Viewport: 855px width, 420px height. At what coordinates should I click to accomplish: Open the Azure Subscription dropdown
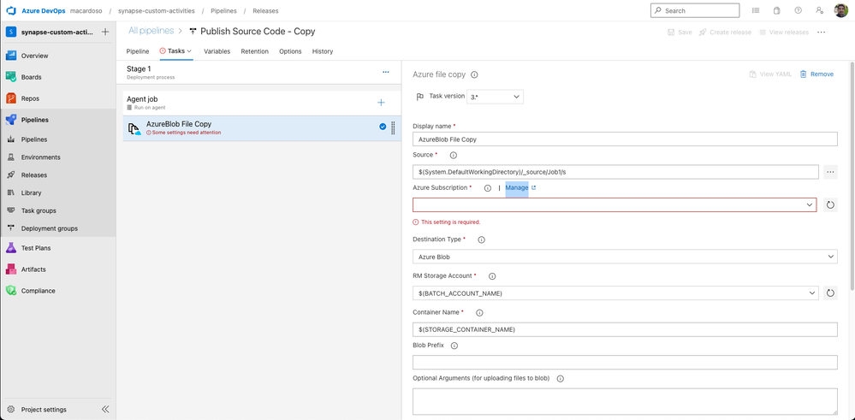(x=615, y=204)
